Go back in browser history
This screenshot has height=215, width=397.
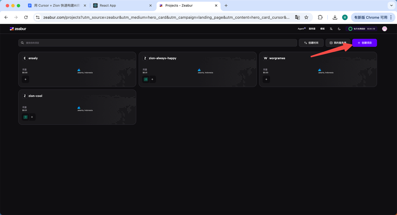pos(6,17)
